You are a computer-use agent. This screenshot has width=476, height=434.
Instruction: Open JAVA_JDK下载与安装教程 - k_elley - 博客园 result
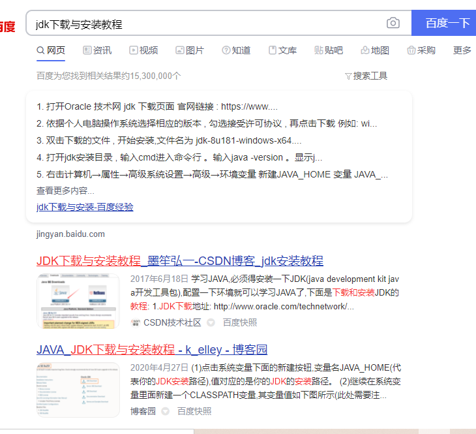click(x=152, y=350)
